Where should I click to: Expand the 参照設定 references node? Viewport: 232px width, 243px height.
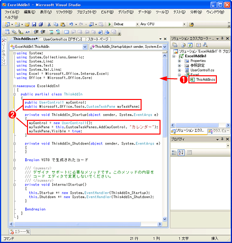tap(179, 65)
